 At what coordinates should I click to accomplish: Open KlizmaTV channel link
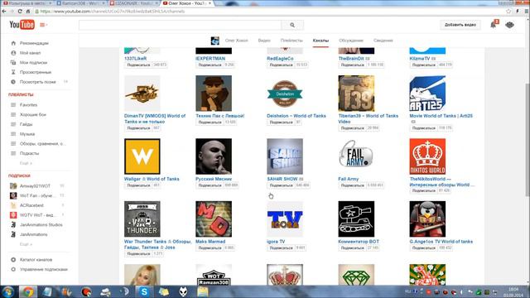click(x=420, y=59)
